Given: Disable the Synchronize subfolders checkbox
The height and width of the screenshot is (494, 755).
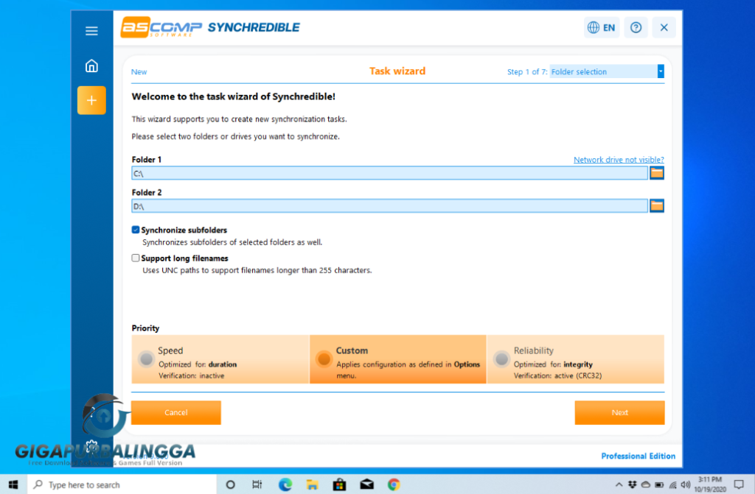Looking at the screenshot, I should point(135,230).
